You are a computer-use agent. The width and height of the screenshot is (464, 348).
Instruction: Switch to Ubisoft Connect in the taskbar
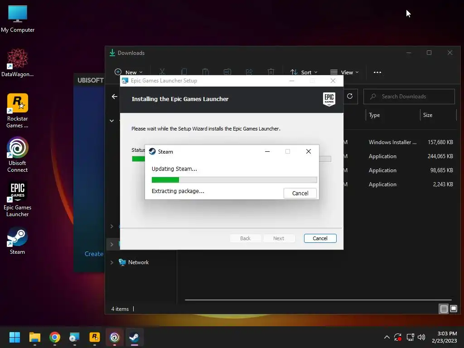click(115, 337)
